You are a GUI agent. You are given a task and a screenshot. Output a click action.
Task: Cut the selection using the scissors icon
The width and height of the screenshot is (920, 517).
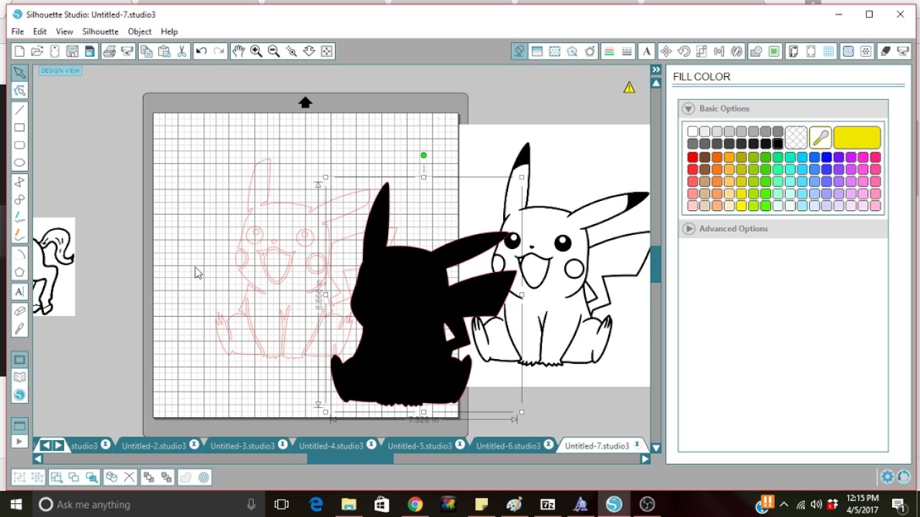point(182,51)
